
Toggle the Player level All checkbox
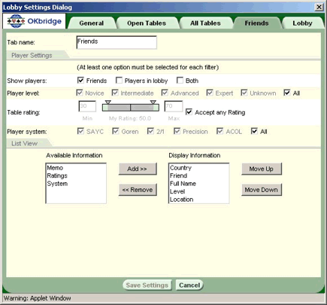pyautogui.click(x=287, y=93)
